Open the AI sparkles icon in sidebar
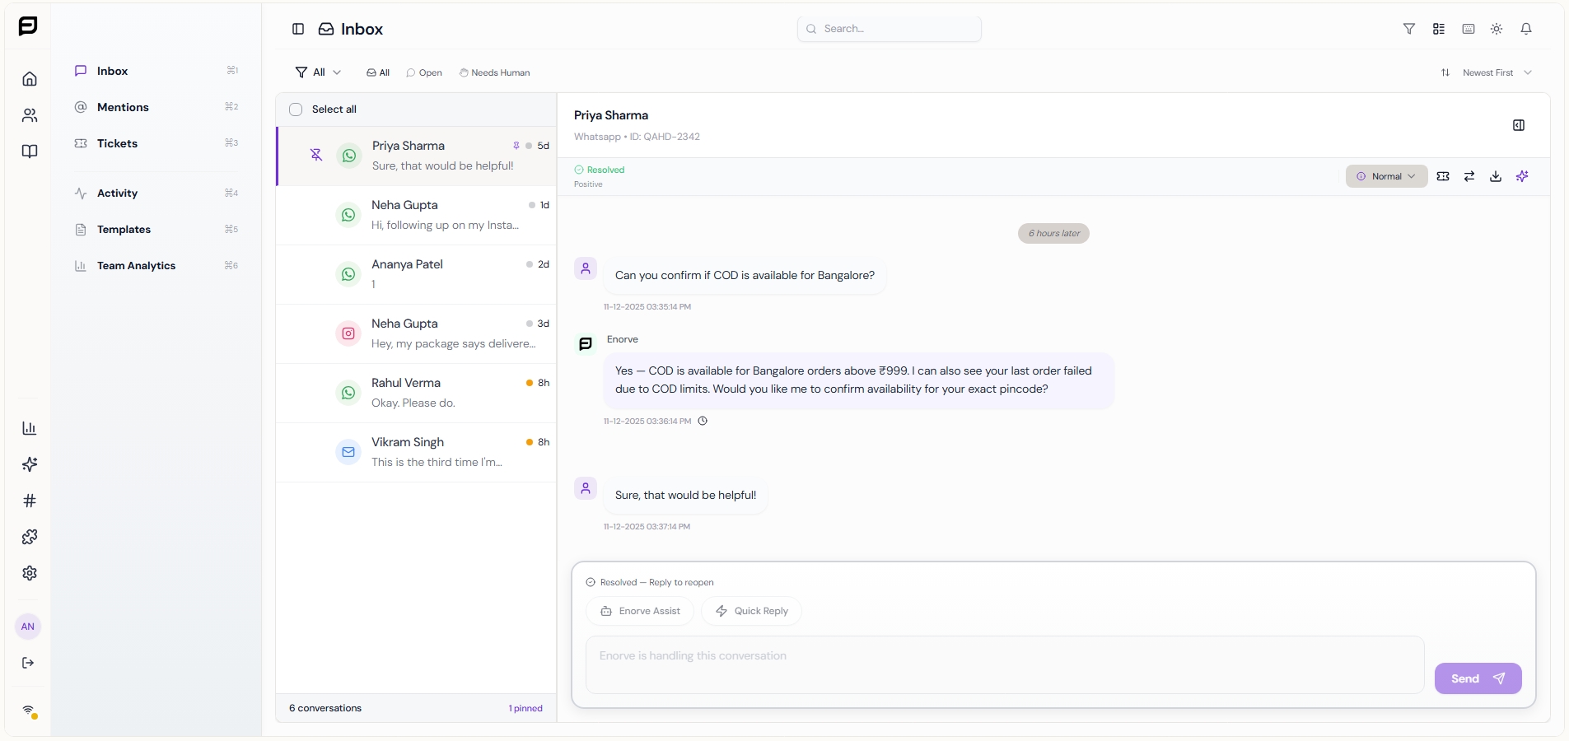The width and height of the screenshot is (1569, 741). click(x=29, y=464)
